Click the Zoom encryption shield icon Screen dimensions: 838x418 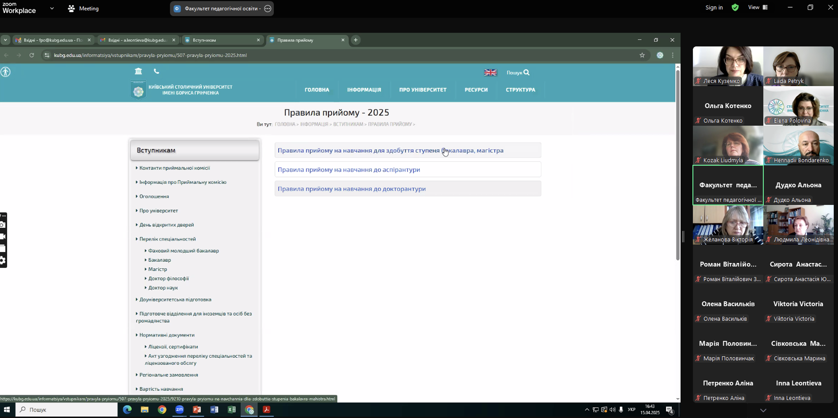[735, 7]
